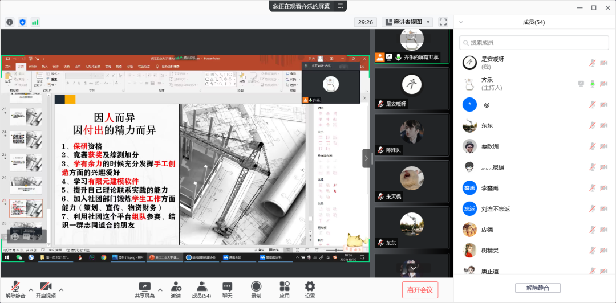Screen dimensions: 616x303
Task: Show more participants down arrow in video strip
Action: coord(413,268)
